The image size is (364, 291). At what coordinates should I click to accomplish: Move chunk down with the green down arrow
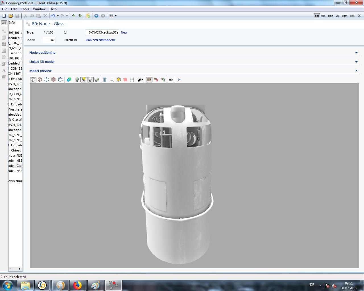click(80, 16)
